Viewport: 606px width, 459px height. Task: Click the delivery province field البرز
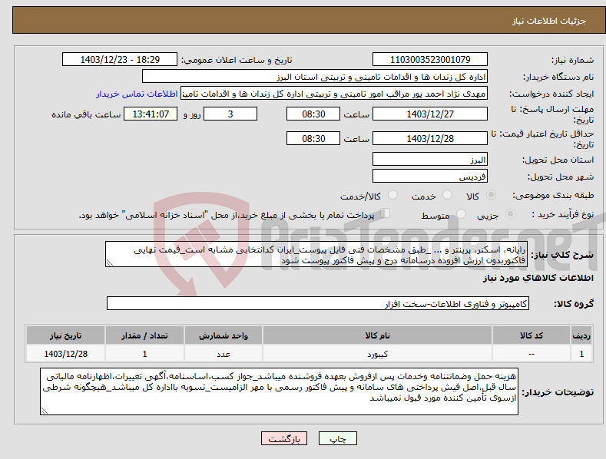tap(430, 159)
